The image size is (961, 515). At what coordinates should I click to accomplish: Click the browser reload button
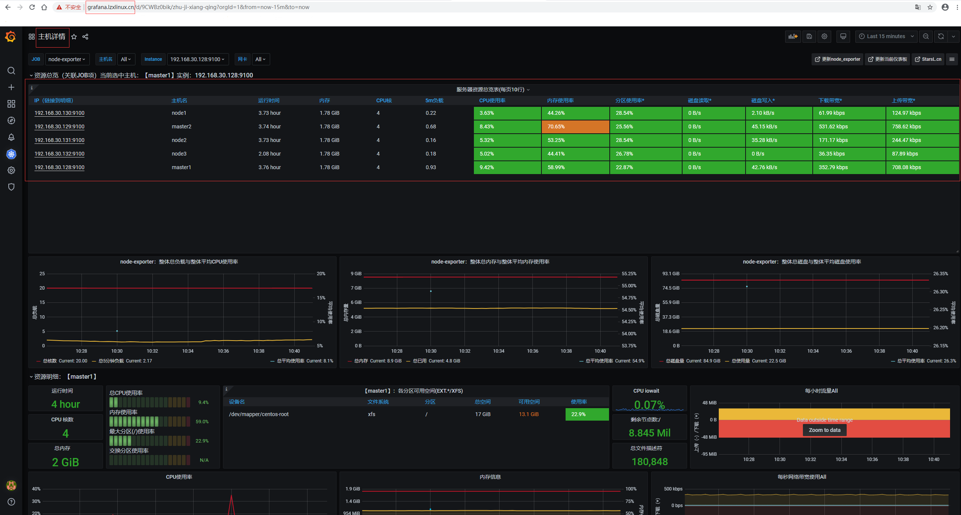32,7
